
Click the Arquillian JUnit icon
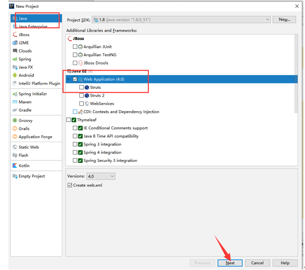pos(80,47)
